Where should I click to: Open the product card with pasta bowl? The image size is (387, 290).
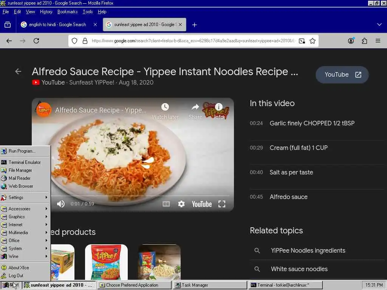159,262
